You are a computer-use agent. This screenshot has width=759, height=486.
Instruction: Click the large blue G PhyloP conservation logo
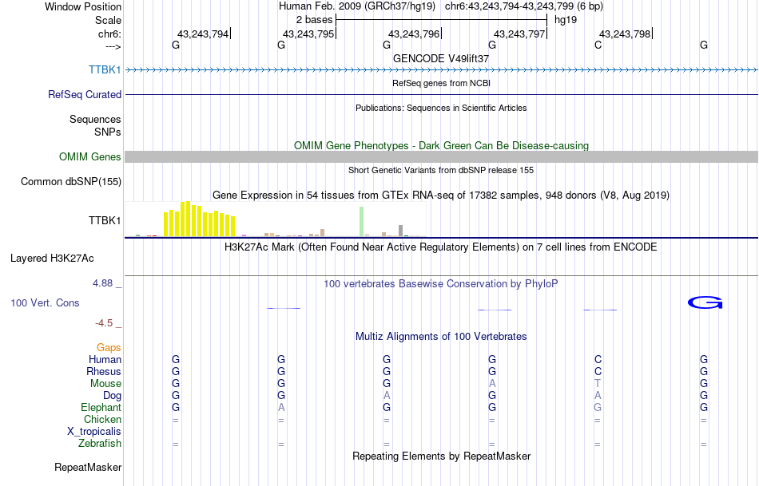coord(705,302)
